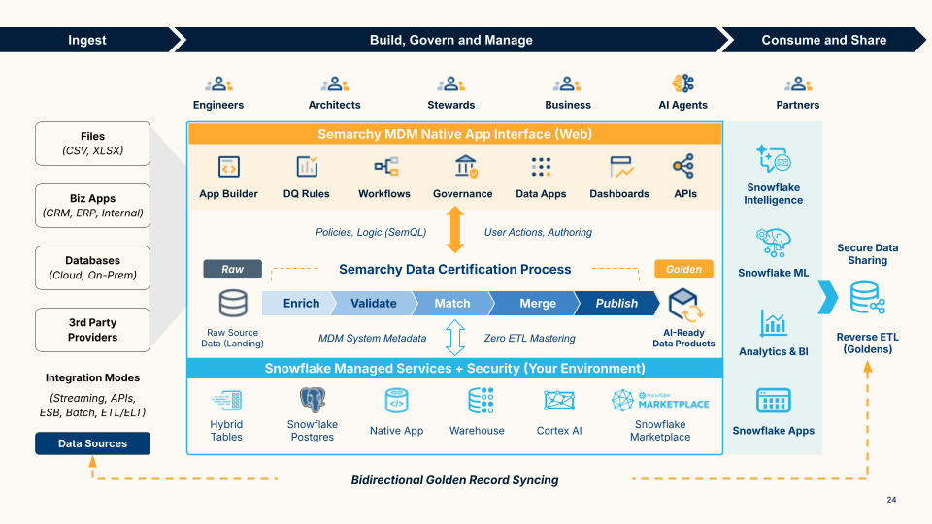Click the Policies, Logic (SemQL) text
The width and height of the screenshot is (932, 524).
371,232
